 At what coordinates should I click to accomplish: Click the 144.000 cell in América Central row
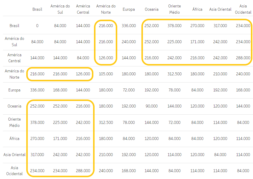pyautogui.click(x=37, y=58)
